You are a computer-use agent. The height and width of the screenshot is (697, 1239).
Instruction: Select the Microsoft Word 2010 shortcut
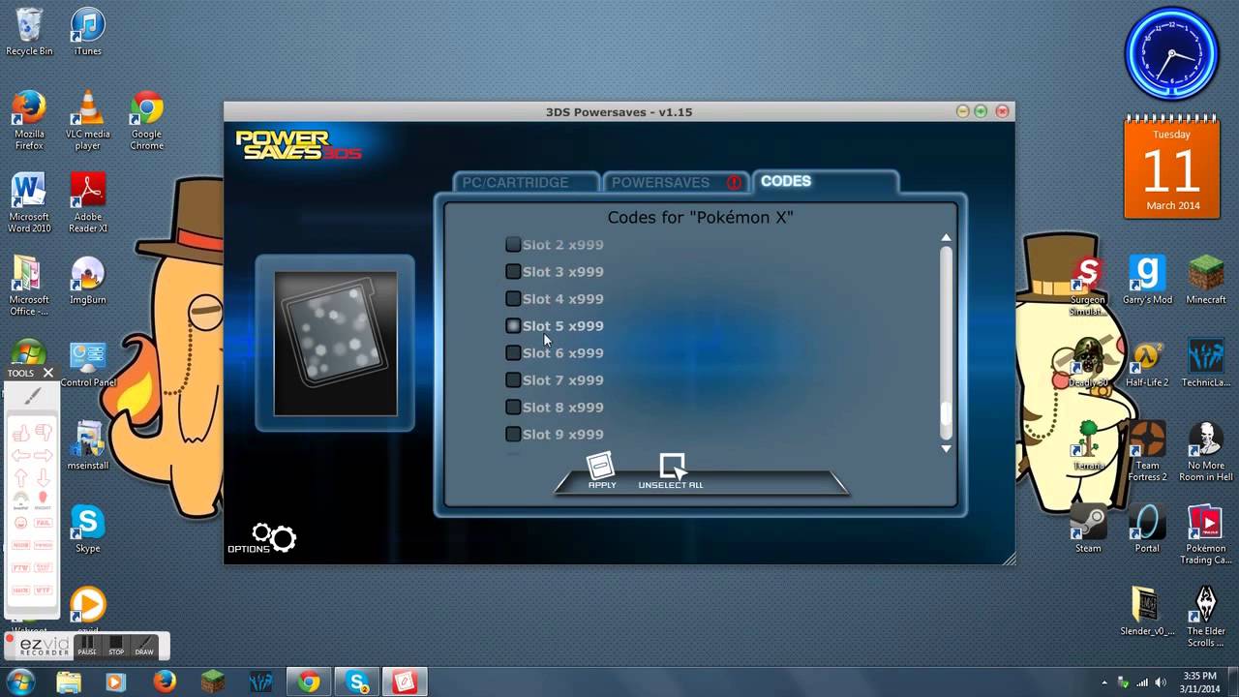[29, 203]
